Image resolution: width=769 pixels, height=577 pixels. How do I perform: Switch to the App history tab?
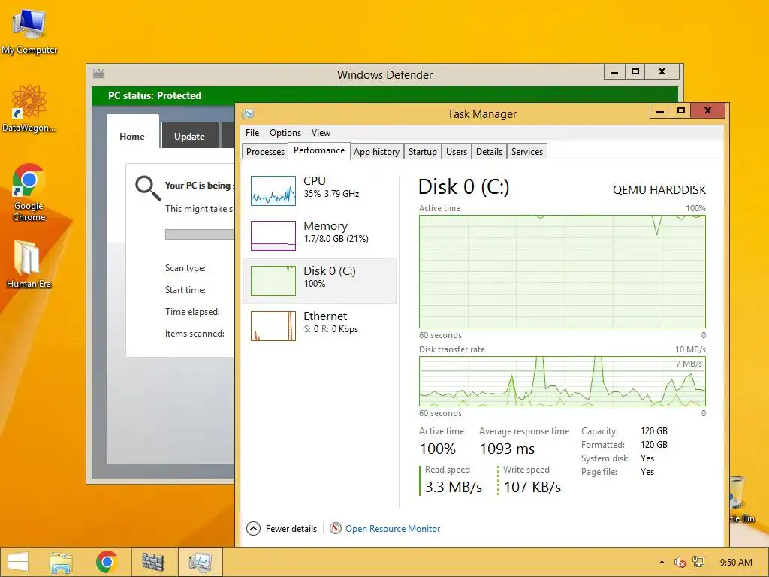point(377,152)
